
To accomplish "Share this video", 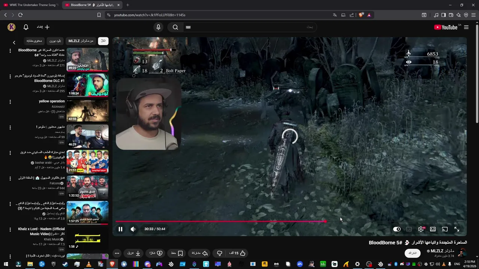I will click(199, 253).
